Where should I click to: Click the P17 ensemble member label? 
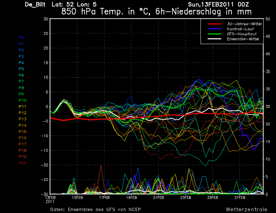coord(23,144)
